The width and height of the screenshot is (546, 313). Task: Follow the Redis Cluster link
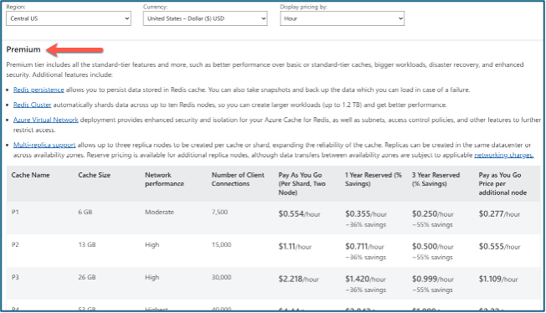(32, 105)
